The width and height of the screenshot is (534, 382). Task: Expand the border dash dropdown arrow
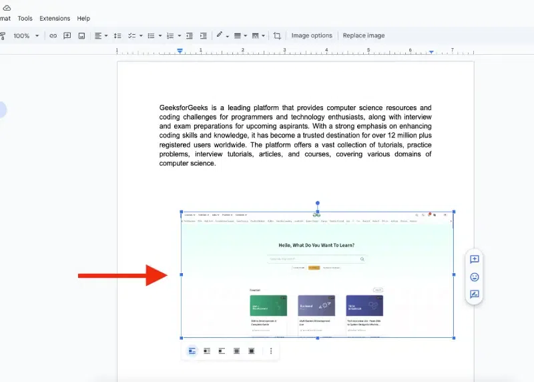click(x=263, y=36)
